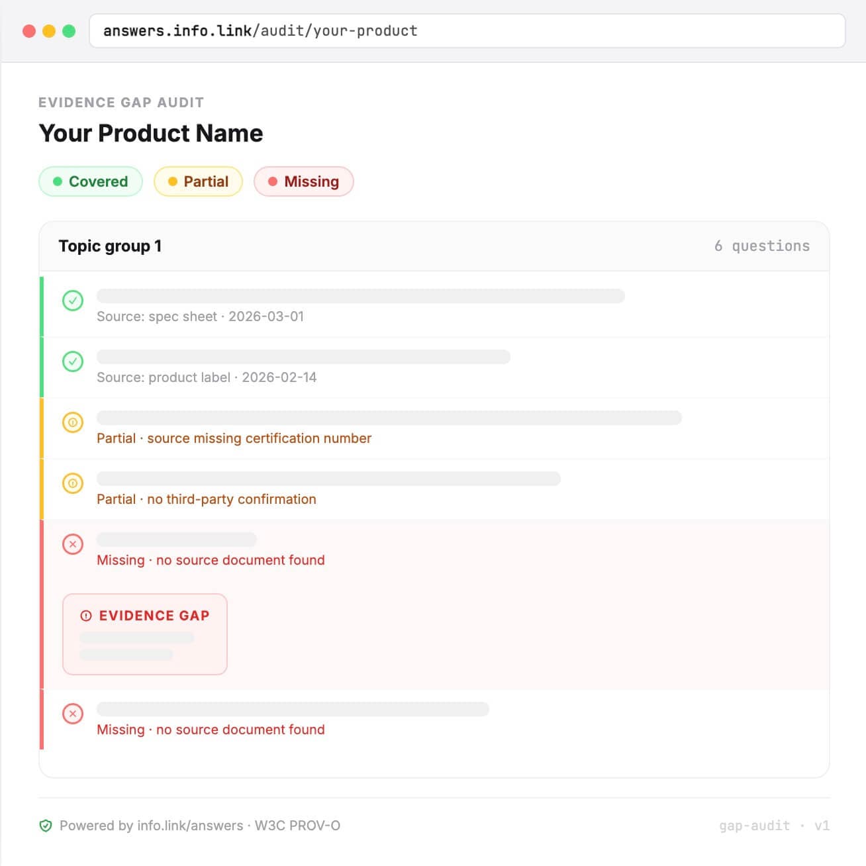Open the EVIDENCE GAP detail card
The image size is (866, 866).
tap(145, 634)
